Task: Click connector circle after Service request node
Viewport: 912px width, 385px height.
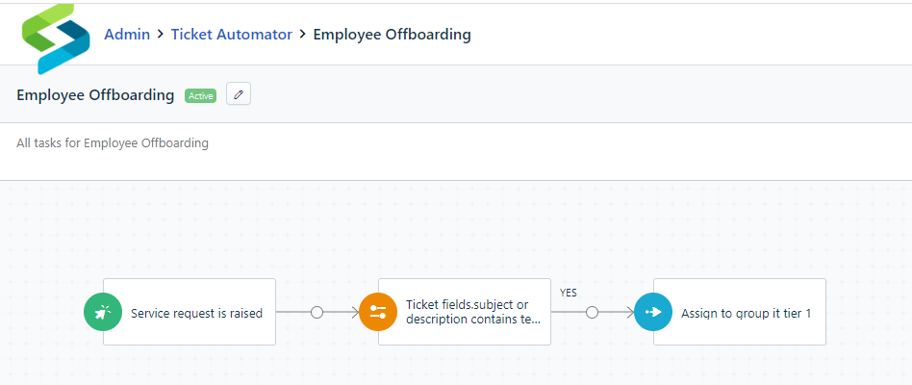Action: point(317,312)
